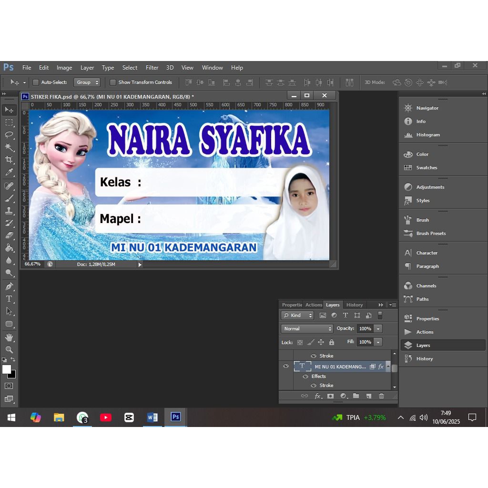Switch to the History tab

355,305
